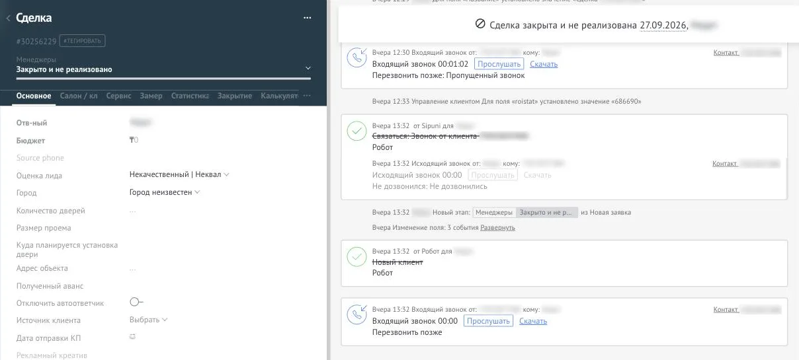Click the Размер проема field label
This screenshot has width=799, height=360.
[44, 228]
